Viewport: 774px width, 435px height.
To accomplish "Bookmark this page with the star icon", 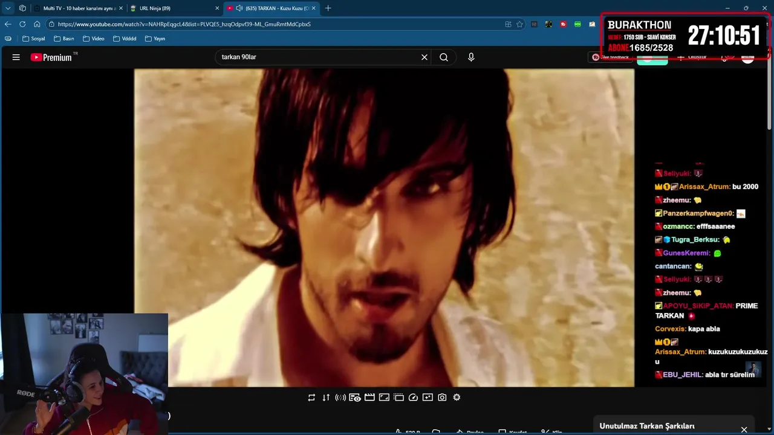I will 519,24.
